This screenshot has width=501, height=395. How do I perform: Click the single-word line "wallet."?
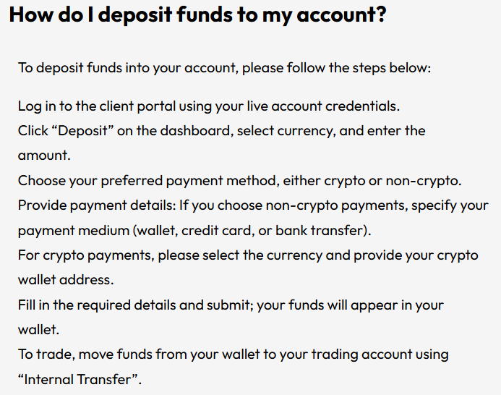38,330
